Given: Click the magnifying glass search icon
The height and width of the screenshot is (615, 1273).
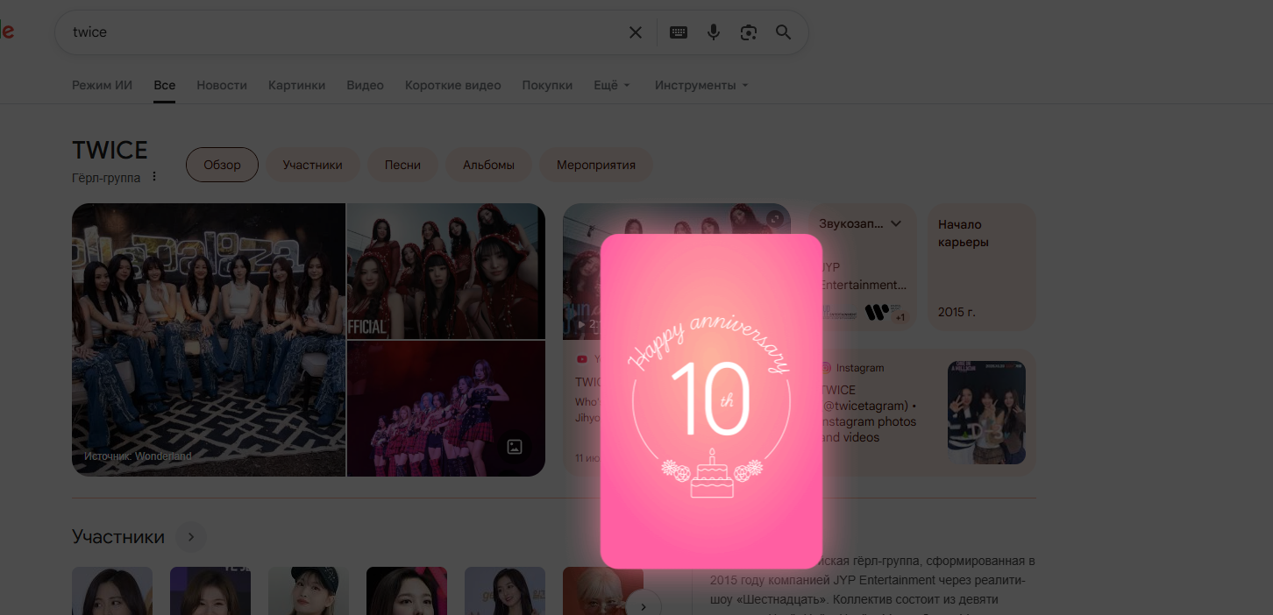Looking at the screenshot, I should pyautogui.click(x=784, y=32).
